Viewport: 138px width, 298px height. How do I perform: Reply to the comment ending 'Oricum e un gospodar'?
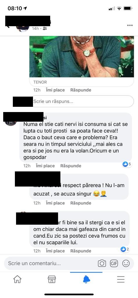pyautogui.click(x=71, y=166)
